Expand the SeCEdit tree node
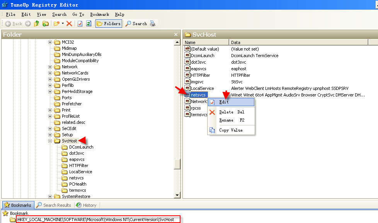Image resolution: width=378 pixels, height=223 pixels. click(x=50, y=129)
